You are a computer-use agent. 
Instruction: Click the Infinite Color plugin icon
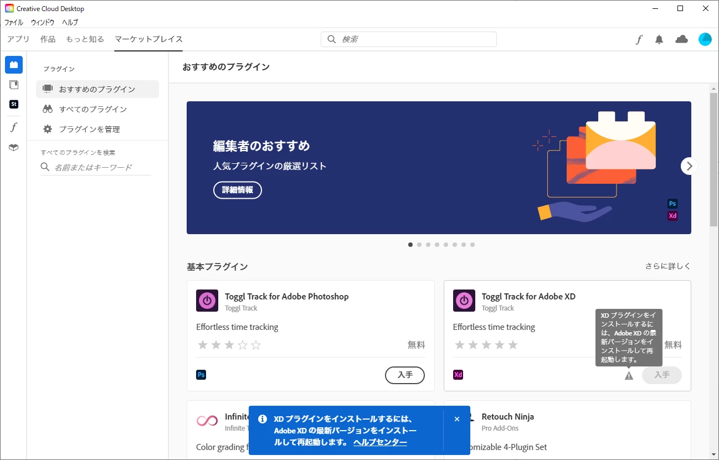207,421
